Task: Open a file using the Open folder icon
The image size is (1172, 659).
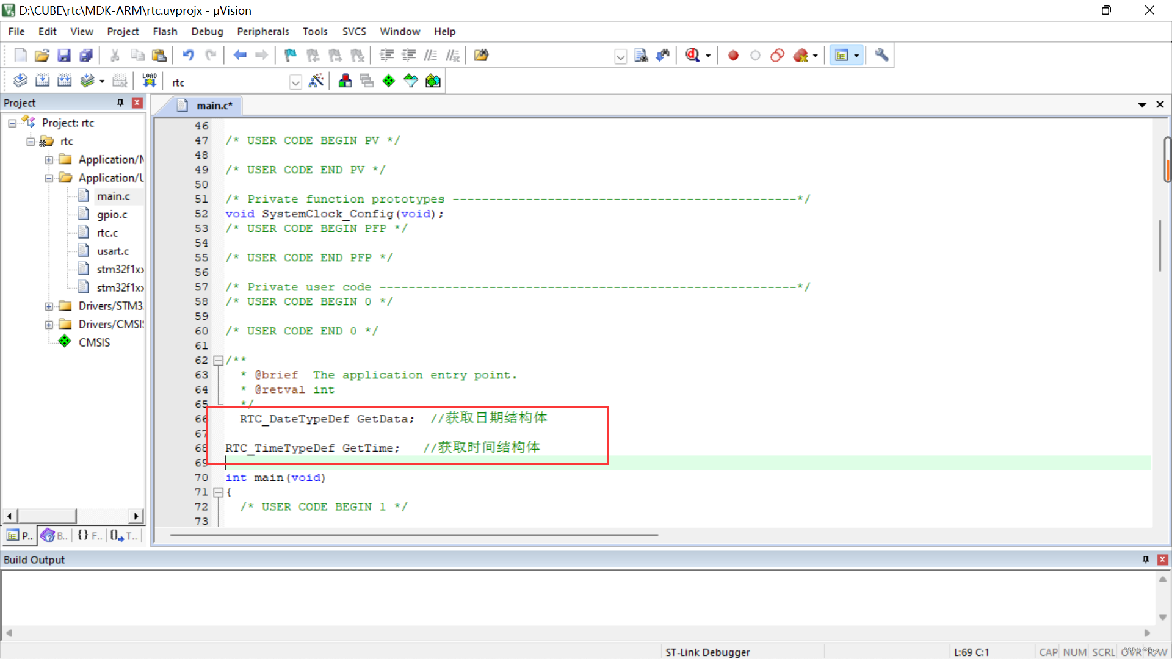Action: pos(42,56)
